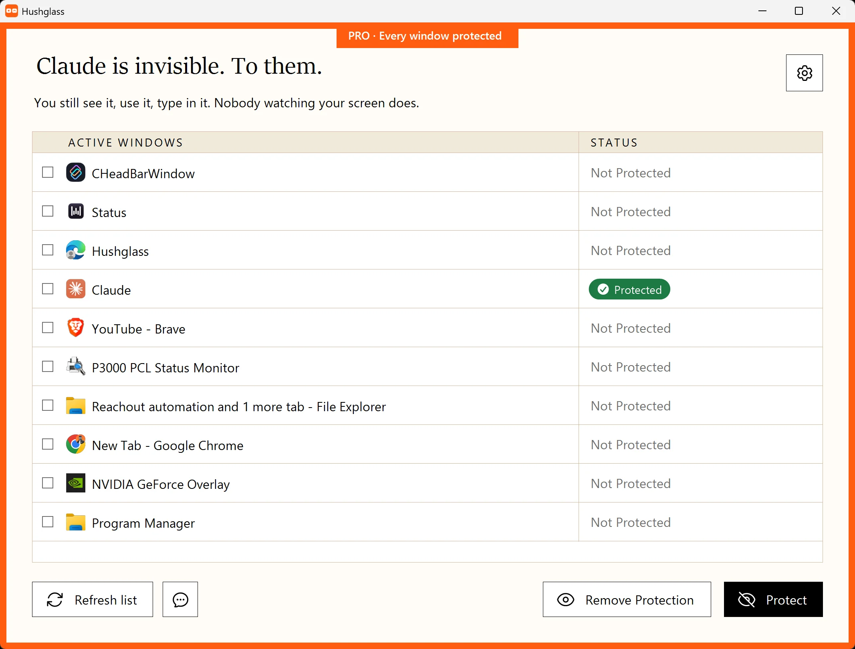Enable the YouTube - Brave checkbox
Image resolution: width=855 pixels, height=649 pixels.
pos(48,328)
